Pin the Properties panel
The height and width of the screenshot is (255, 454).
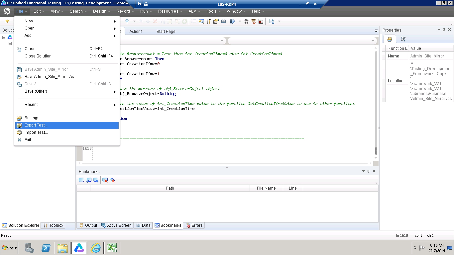(x=444, y=30)
